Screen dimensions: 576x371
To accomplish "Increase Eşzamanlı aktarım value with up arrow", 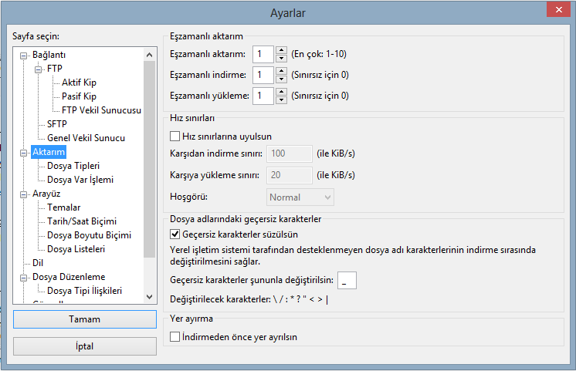I will click(281, 50).
